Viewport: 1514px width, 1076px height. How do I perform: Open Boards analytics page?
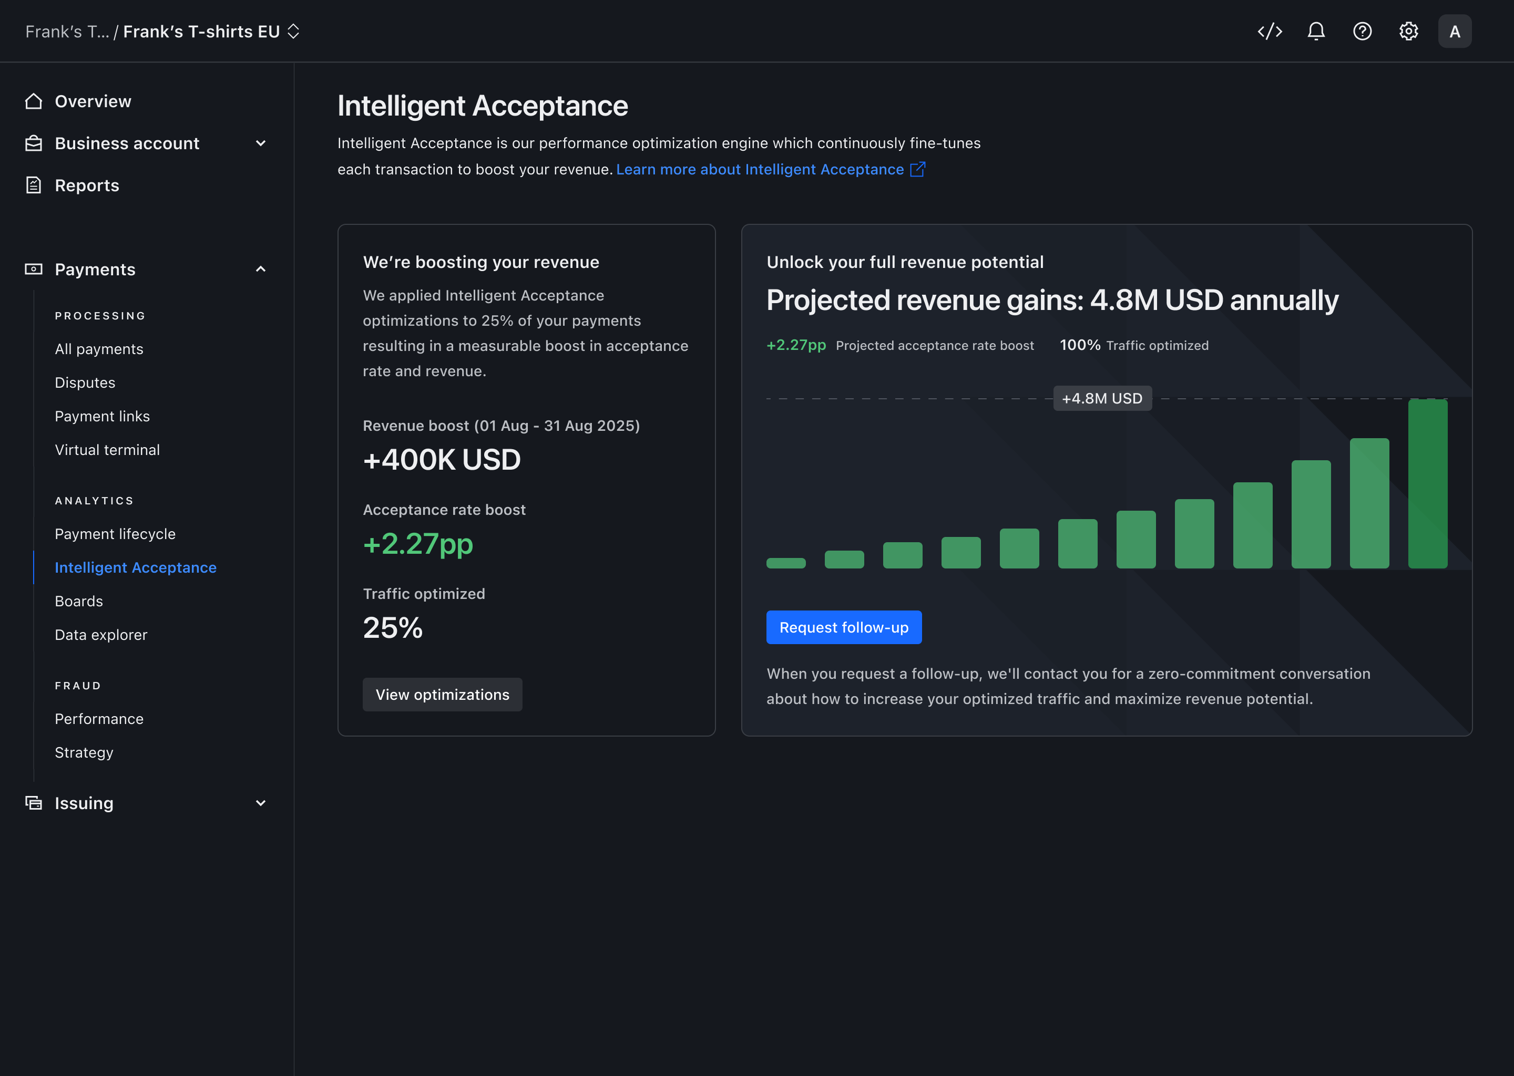click(79, 602)
